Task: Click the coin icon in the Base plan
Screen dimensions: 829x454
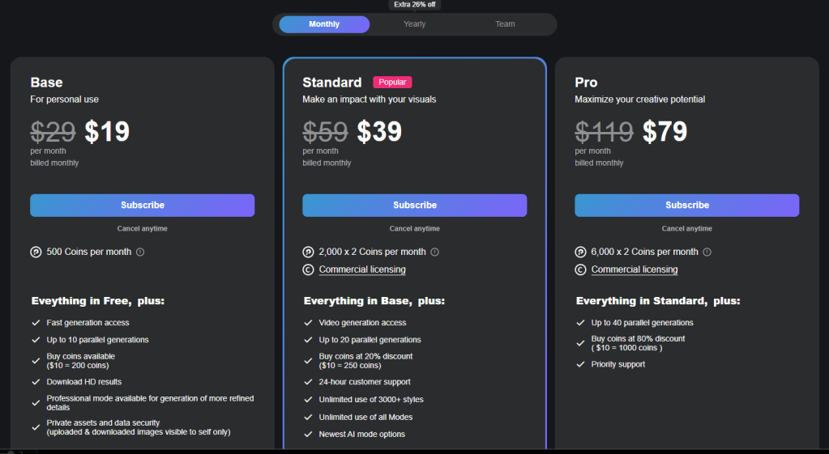Action: (x=36, y=252)
